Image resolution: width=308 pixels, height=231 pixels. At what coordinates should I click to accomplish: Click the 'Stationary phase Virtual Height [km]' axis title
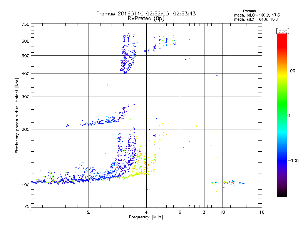(x=17, y=115)
